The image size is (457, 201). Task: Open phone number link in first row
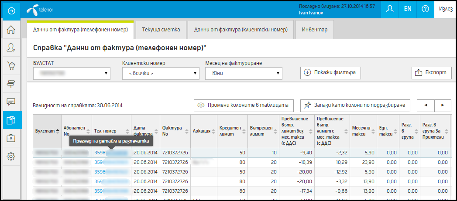111,152
